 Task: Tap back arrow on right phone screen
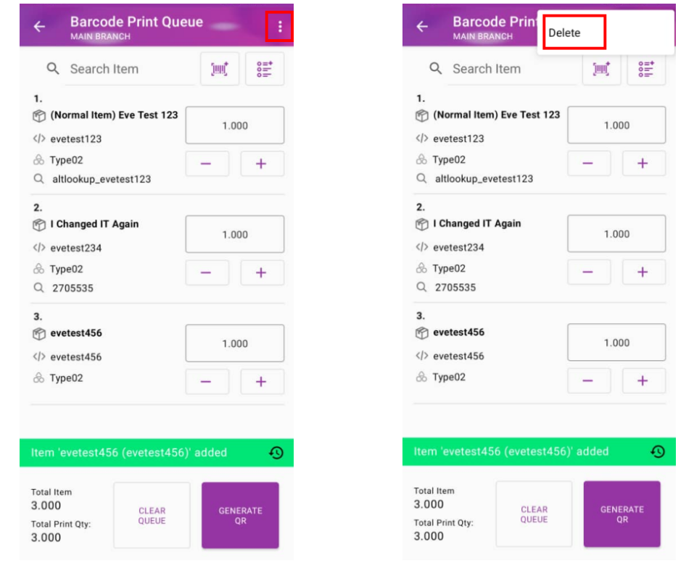click(x=422, y=27)
